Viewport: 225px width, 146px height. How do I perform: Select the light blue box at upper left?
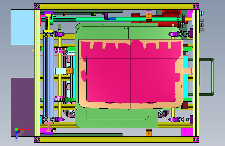(22, 27)
